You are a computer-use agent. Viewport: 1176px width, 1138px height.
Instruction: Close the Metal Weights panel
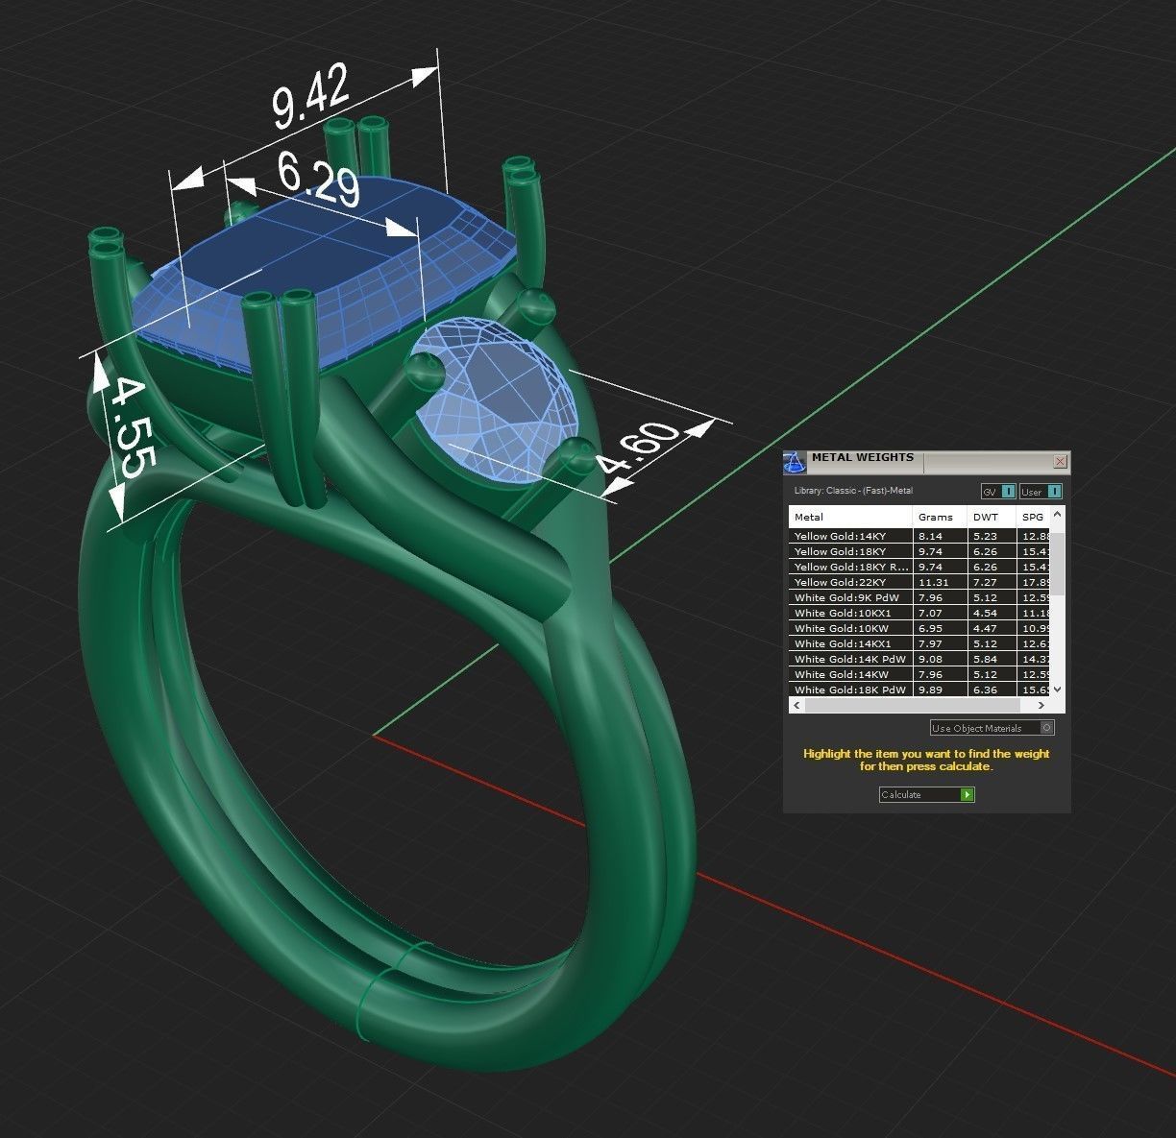[1061, 462]
